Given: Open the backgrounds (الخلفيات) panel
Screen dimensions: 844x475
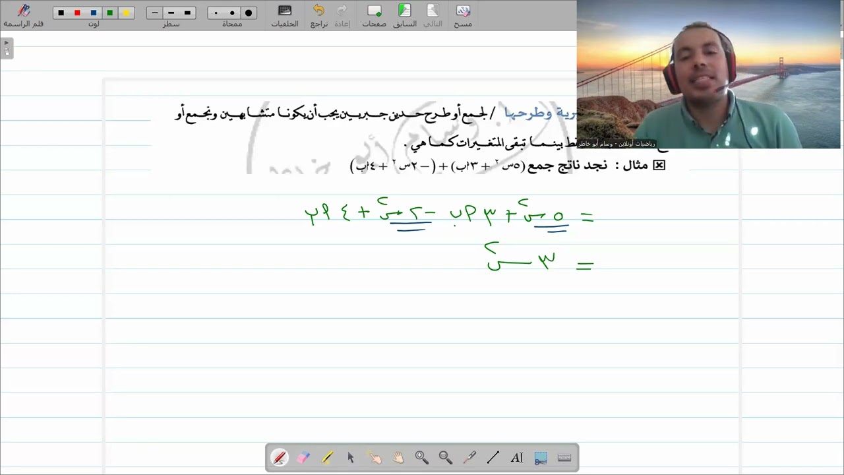Looking at the screenshot, I should (285, 15).
